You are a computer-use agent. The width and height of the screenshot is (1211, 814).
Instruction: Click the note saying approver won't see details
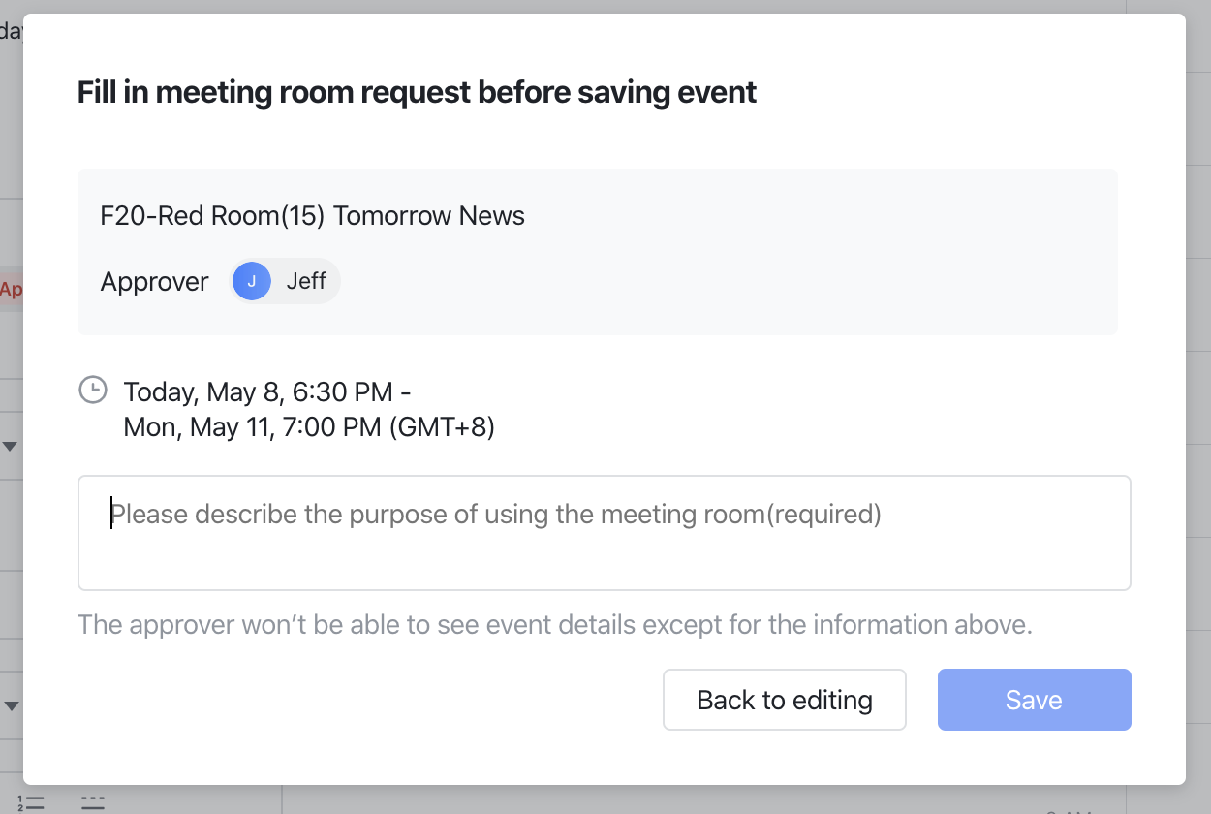pos(554,624)
